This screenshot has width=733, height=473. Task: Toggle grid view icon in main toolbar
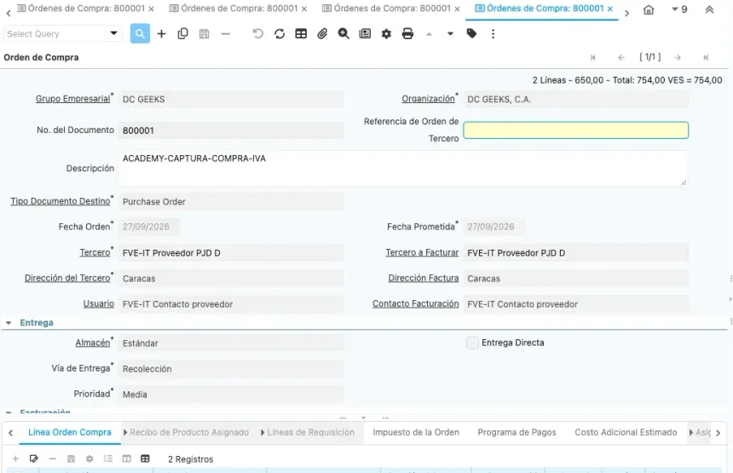[301, 33]
